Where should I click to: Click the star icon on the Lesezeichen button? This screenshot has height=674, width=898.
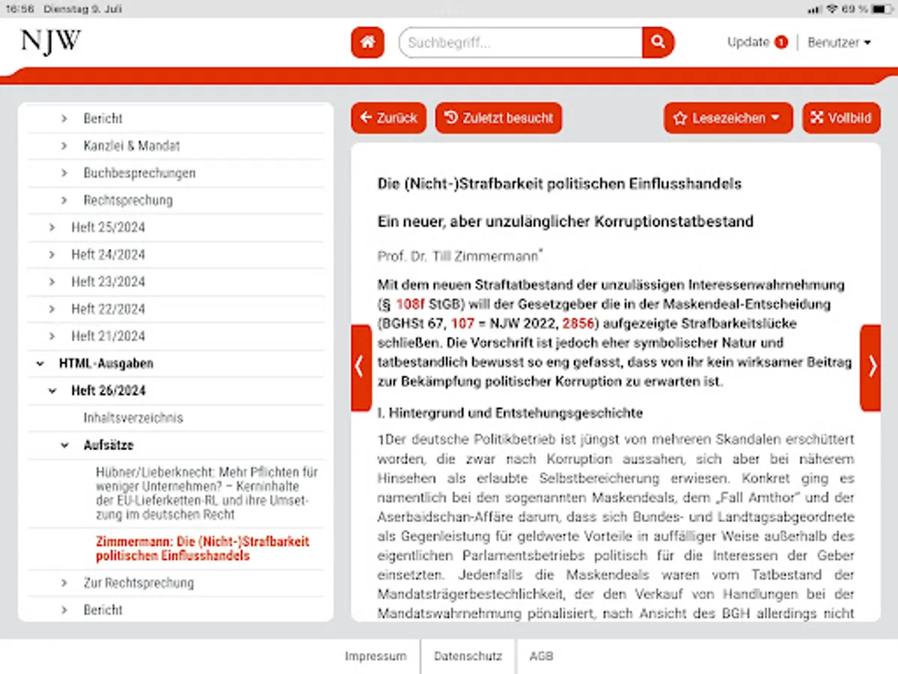click(679, 118)
